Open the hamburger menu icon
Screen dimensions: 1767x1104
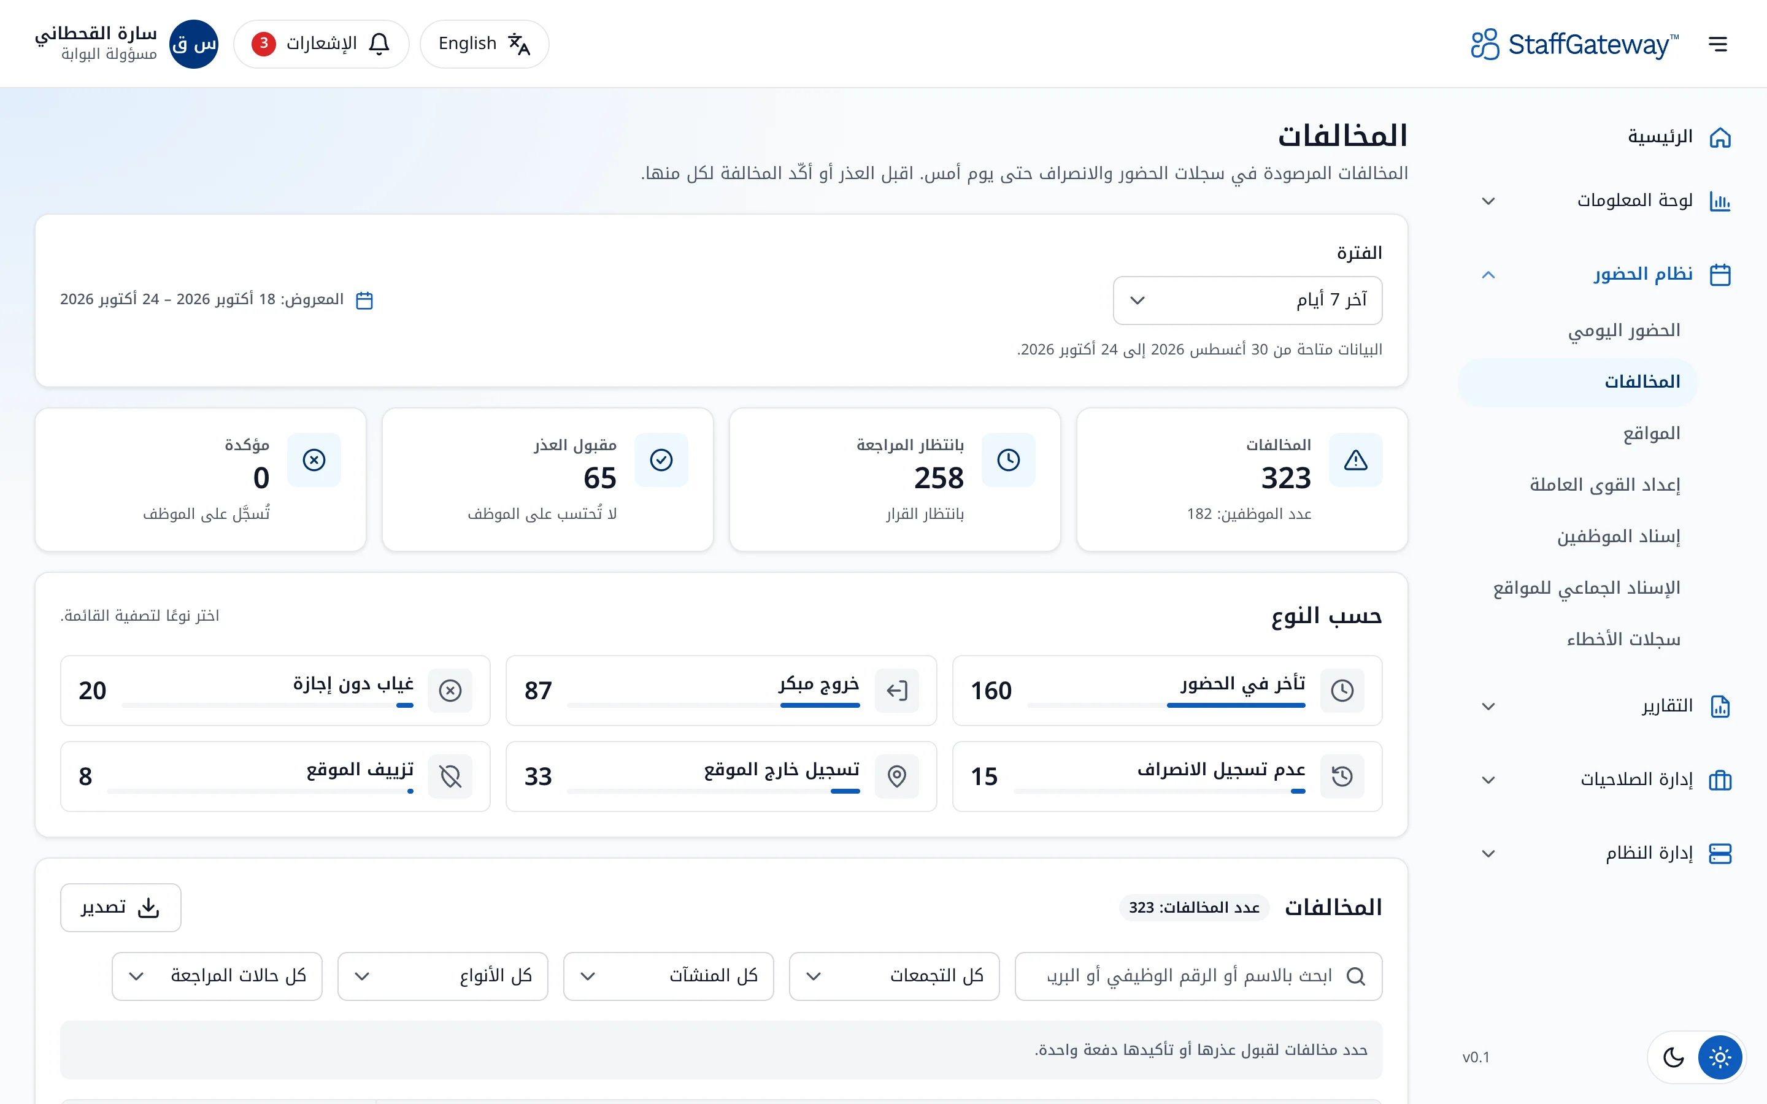point(1717,44)
